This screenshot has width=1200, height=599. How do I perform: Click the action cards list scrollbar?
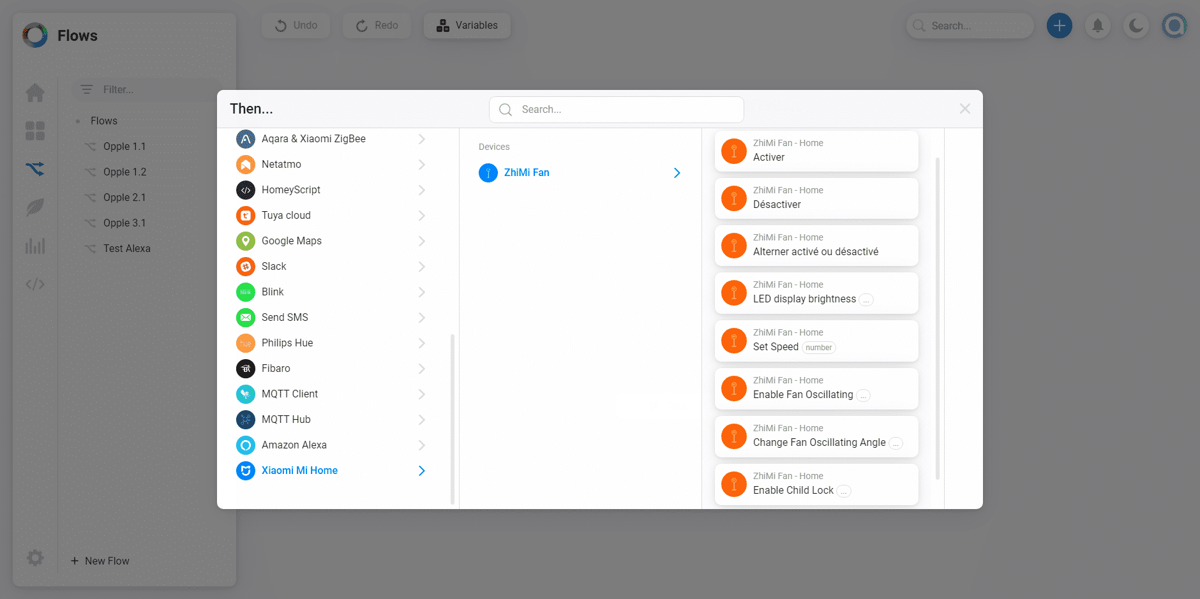point(938,318)
